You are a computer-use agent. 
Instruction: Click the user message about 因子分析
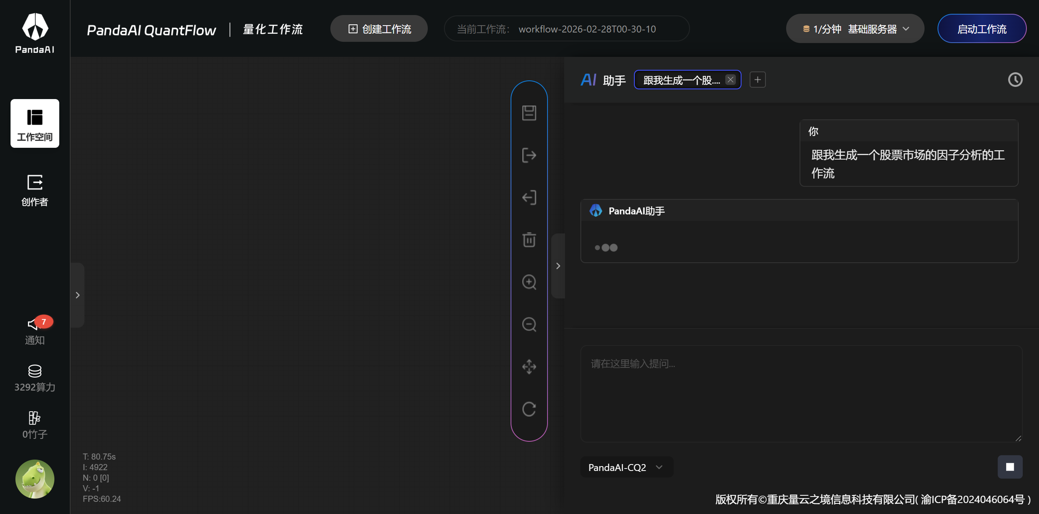[908, 164]
